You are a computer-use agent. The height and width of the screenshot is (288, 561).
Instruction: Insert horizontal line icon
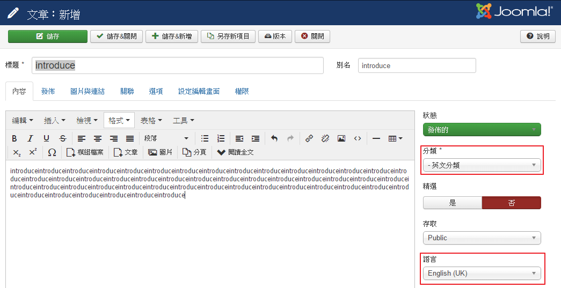(376, 138)
